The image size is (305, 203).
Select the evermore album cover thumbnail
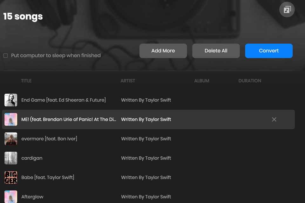11,139
